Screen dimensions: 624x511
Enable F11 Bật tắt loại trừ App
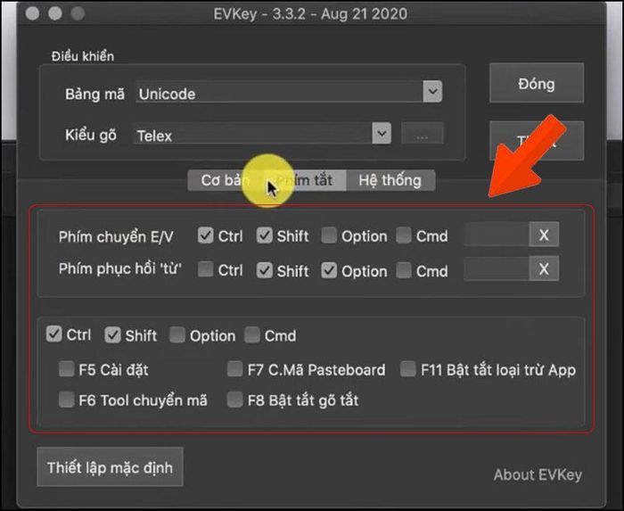tap(408, 369)
